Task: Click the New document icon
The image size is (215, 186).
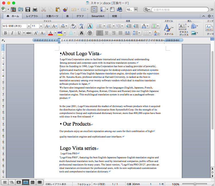Action: point(4,9)
